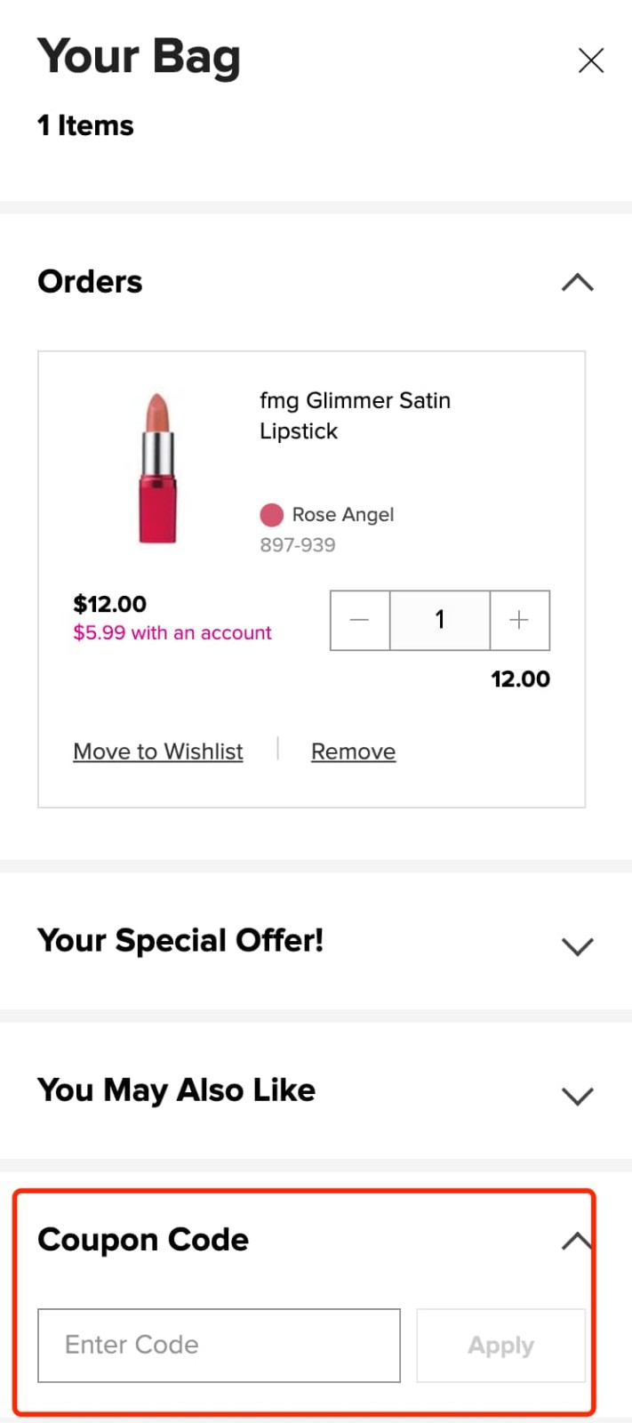Click the quantity value box showing 1
632x1423 pixels.
tap(439, 620)
